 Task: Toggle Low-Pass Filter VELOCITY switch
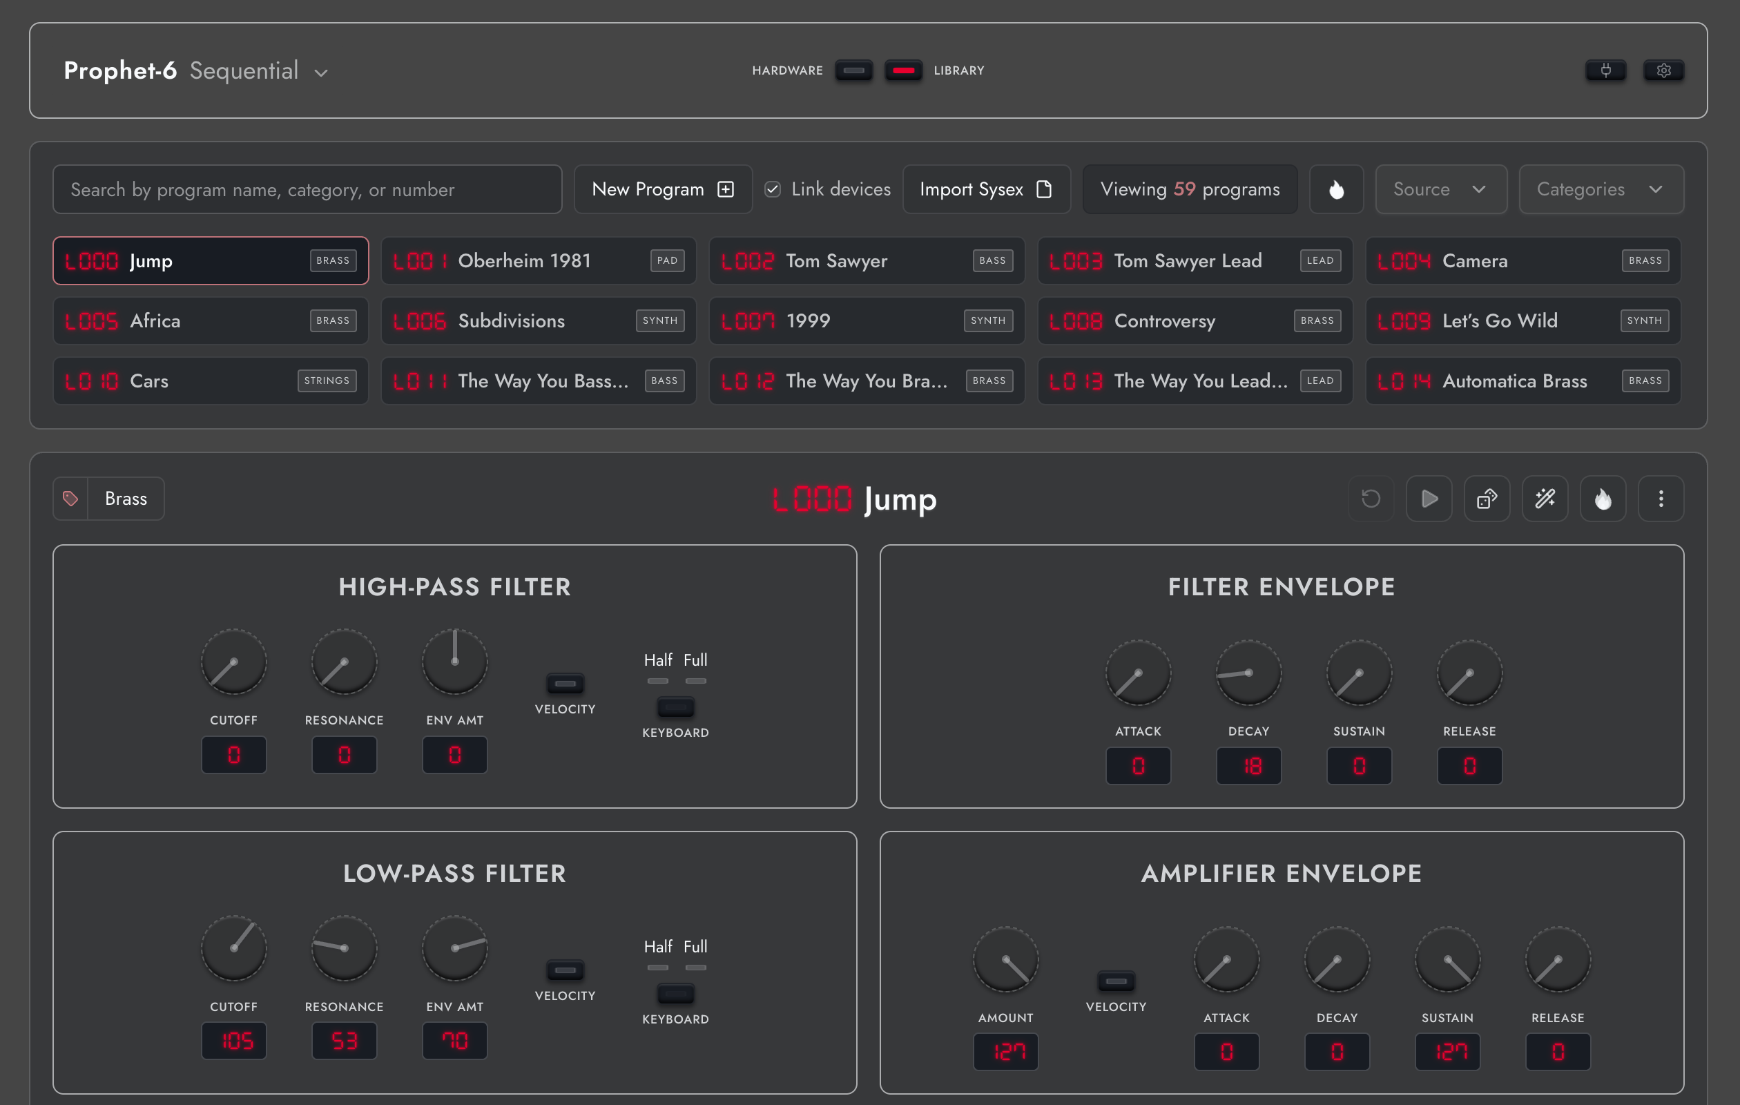click(x=565, y=970)
